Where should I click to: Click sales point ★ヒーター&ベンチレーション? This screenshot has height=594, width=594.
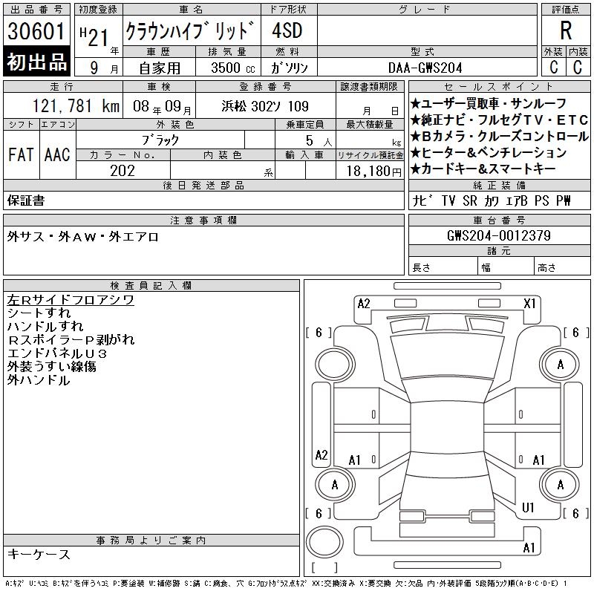point(489,153)
